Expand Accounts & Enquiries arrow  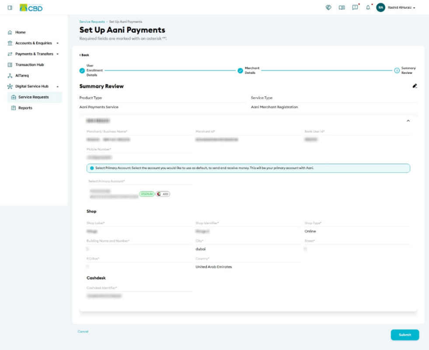57,43
